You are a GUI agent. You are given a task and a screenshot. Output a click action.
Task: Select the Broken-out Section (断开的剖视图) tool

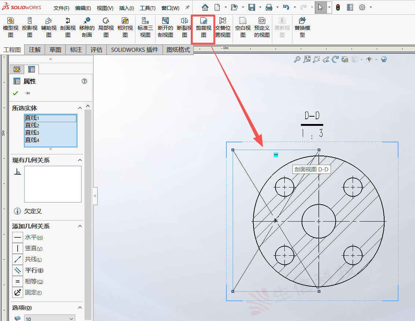pos(165,28)
